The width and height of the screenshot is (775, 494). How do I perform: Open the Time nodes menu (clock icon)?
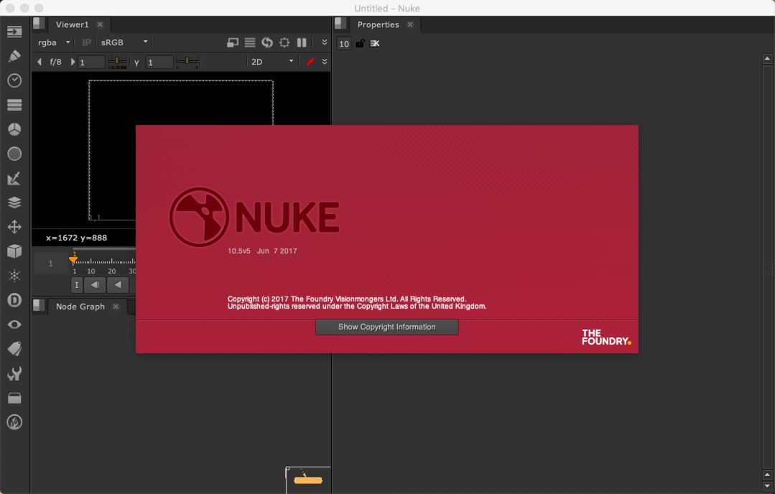tap(14, 80)
